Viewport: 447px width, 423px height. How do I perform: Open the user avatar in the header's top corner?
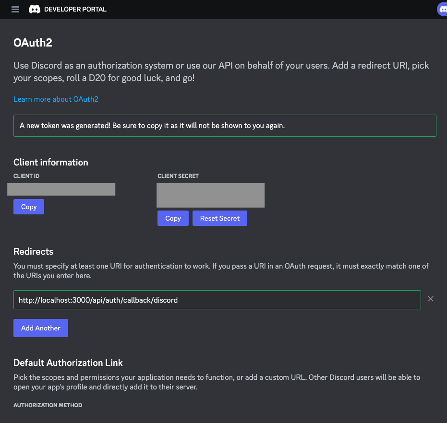(442, 10)
